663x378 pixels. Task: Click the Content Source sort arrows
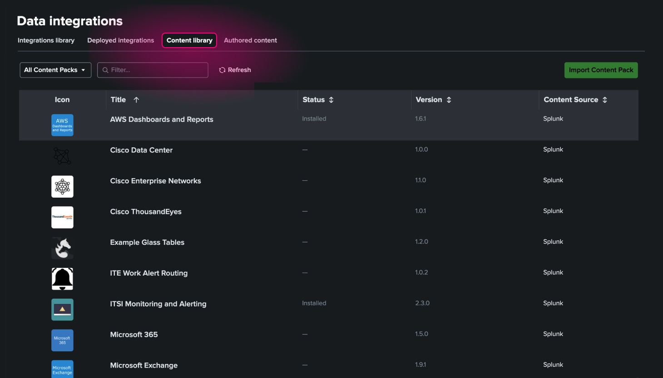[604, 100]
